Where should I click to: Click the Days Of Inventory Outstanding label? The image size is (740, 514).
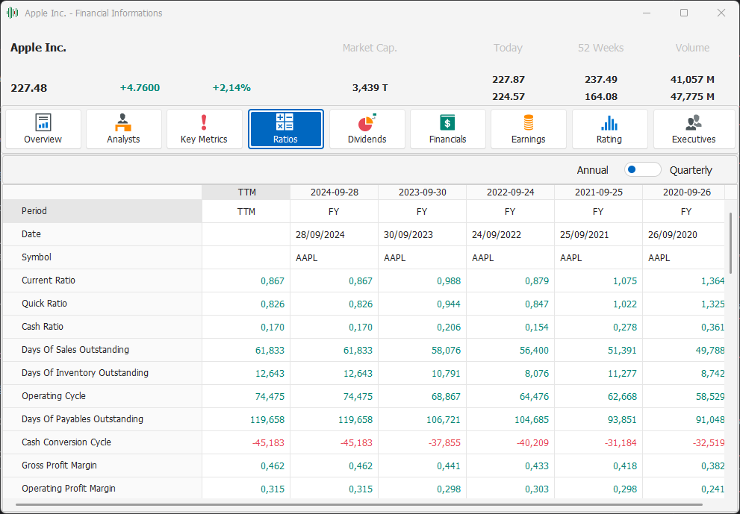(85, 372)
